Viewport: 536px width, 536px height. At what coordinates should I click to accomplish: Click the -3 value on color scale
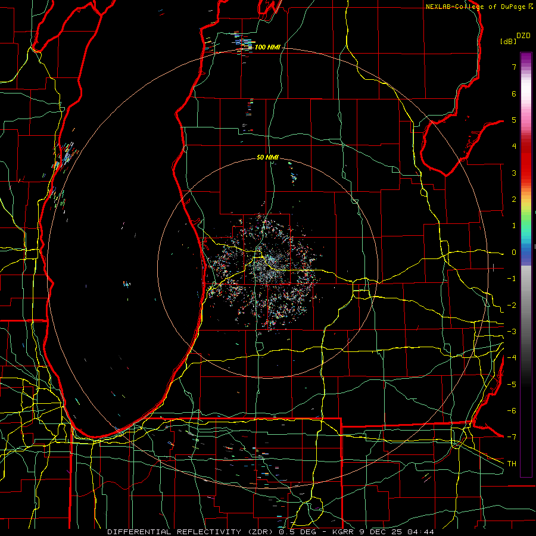click(x=512, y=332)
